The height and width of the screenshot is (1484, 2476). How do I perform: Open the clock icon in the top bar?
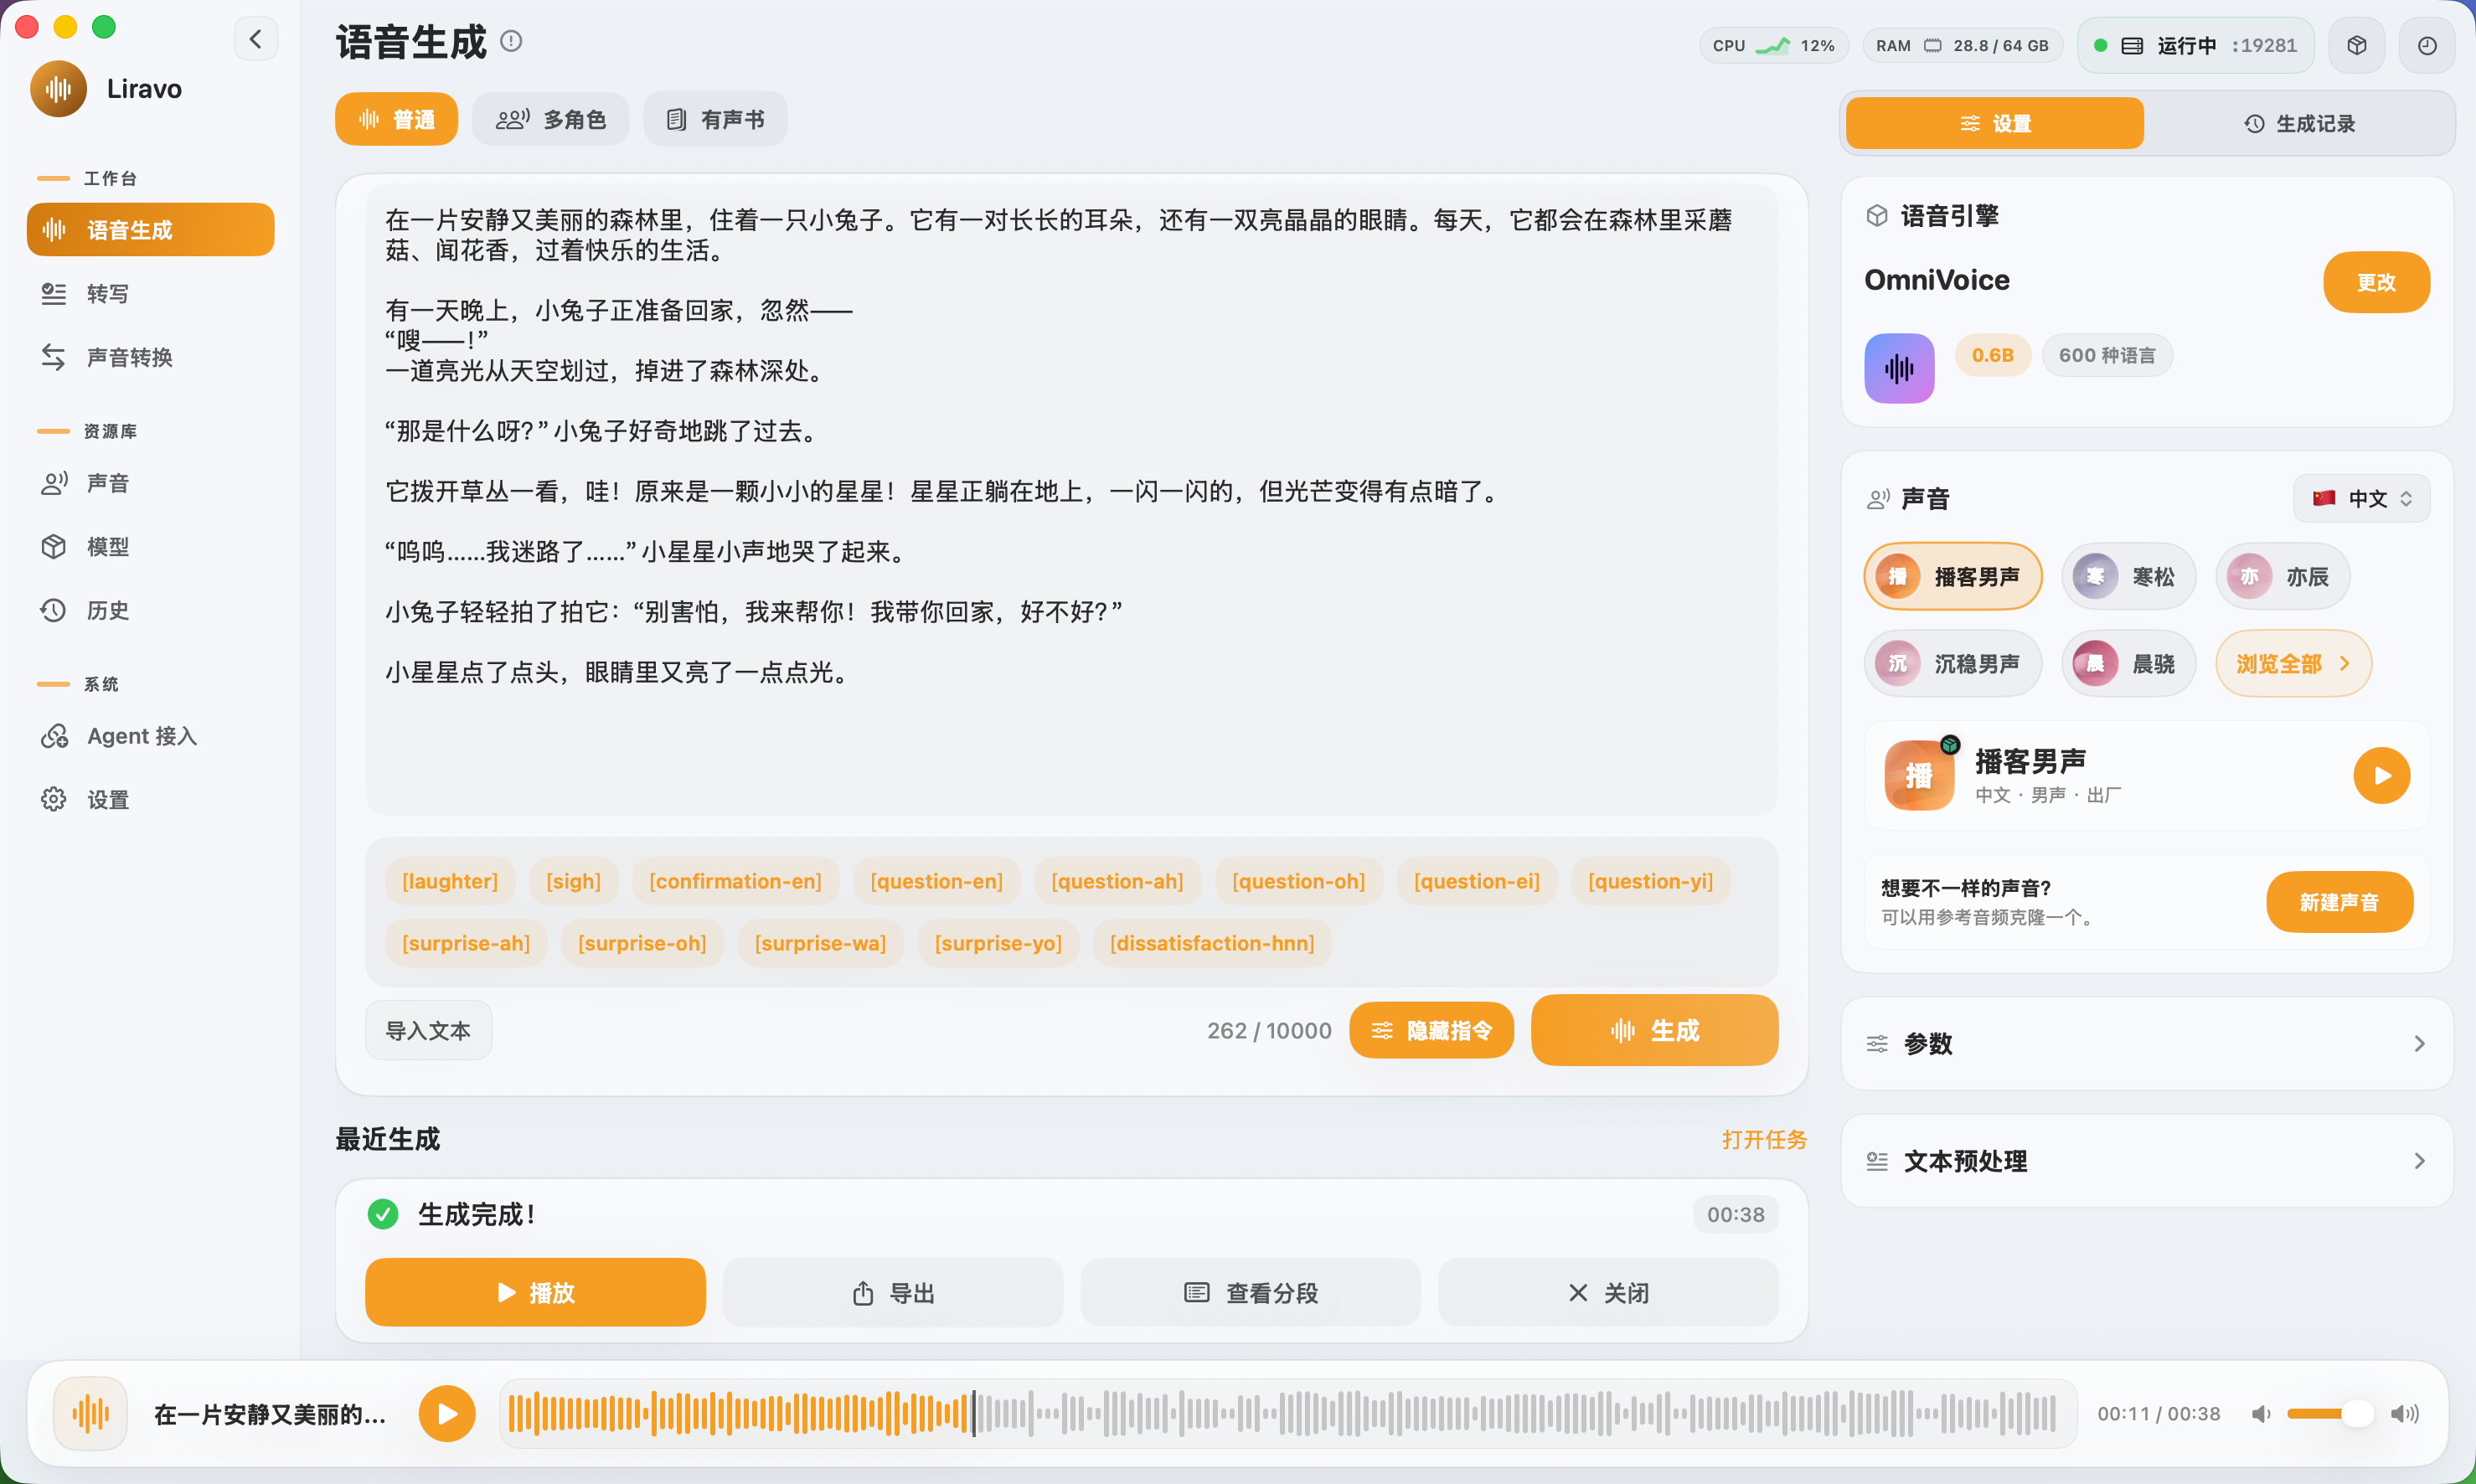(x=2427, y=45)
